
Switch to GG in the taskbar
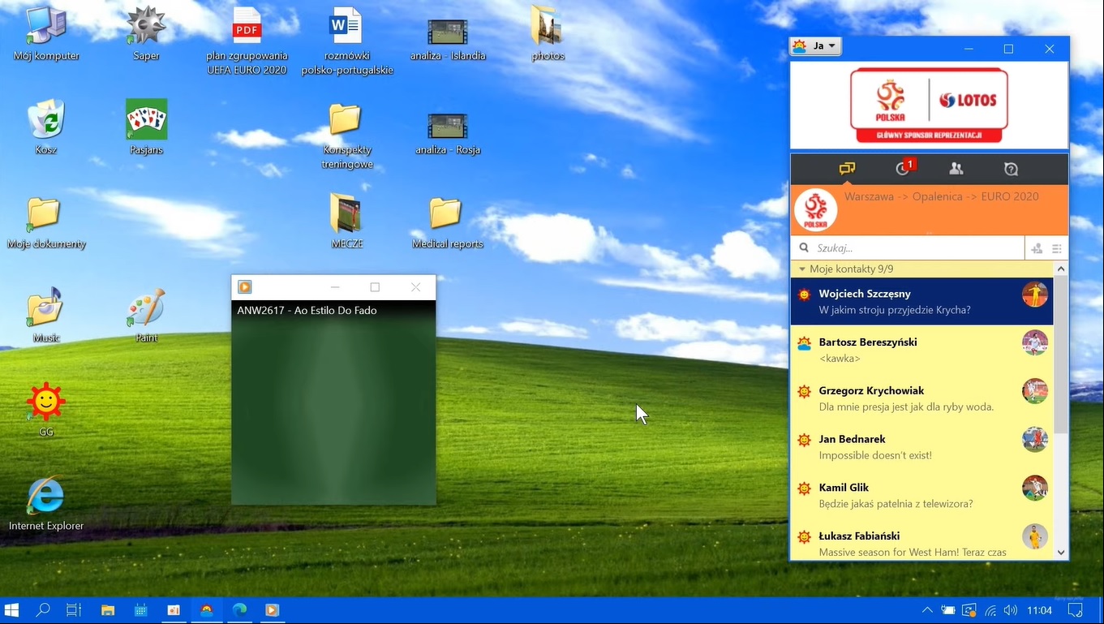coord(207,610)
